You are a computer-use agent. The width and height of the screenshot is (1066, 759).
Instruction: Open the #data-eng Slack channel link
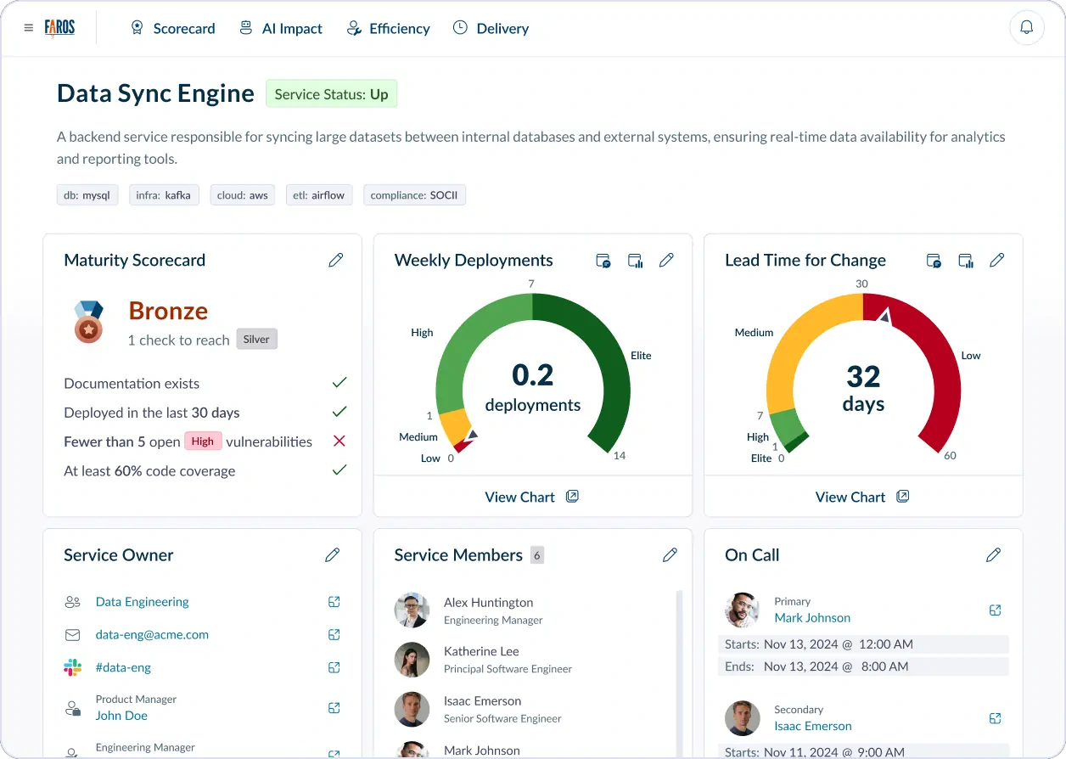[x=123, y=666]
